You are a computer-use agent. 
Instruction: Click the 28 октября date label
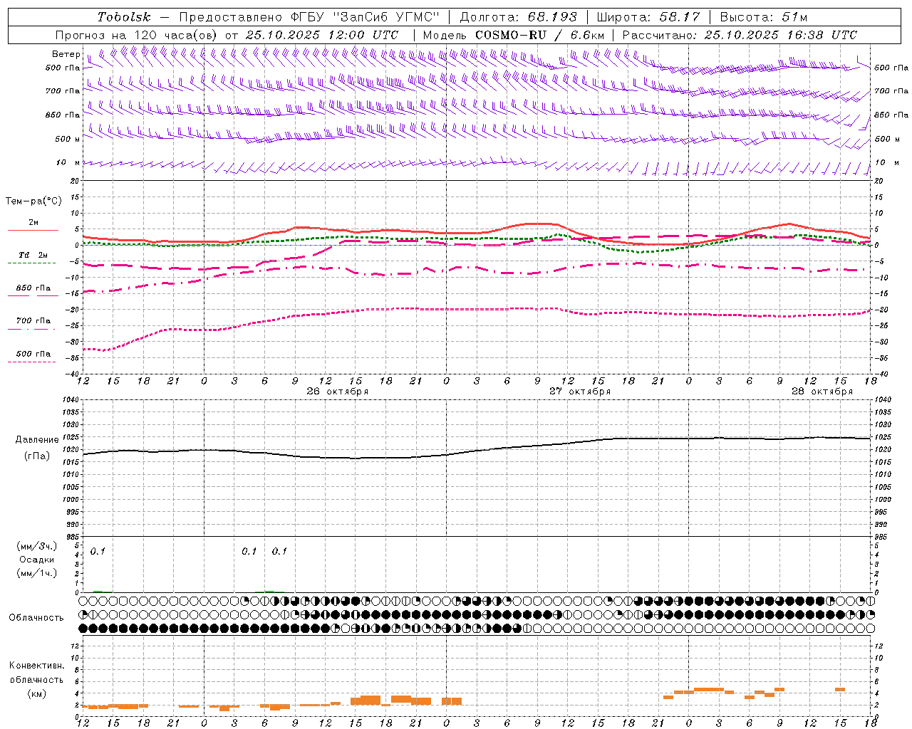(822, 392)
